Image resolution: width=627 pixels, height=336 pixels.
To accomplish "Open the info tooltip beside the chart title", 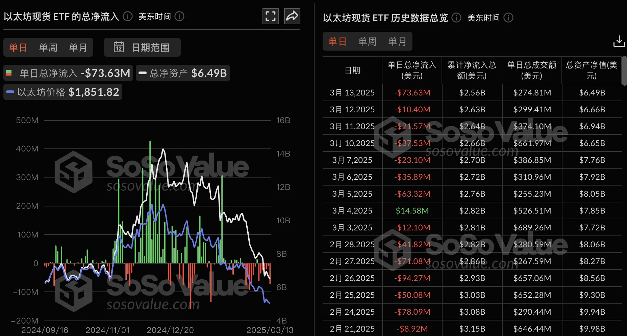I will click(127, 16).
